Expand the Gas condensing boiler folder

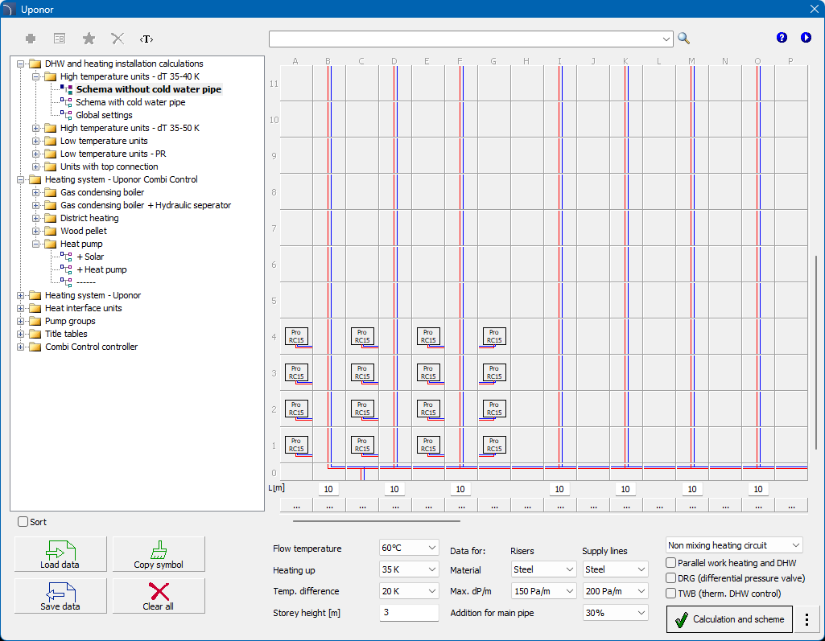point(35,192)
